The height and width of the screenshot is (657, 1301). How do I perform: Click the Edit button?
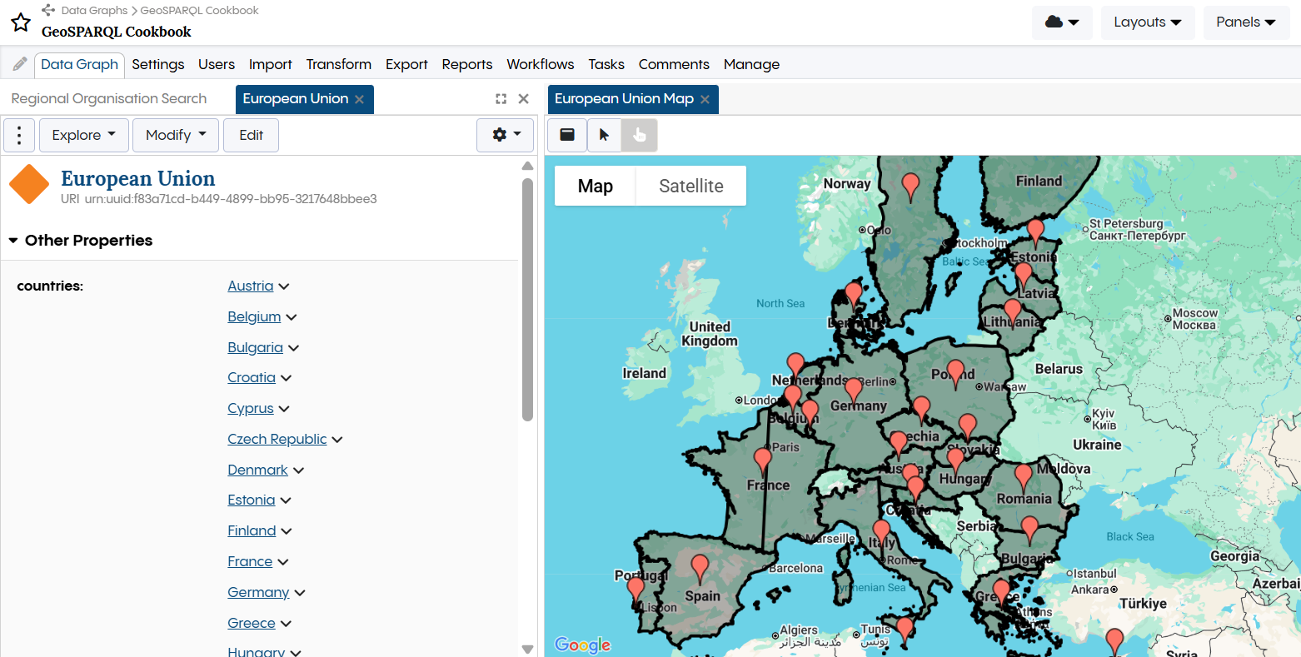click(x=251, y=134)
